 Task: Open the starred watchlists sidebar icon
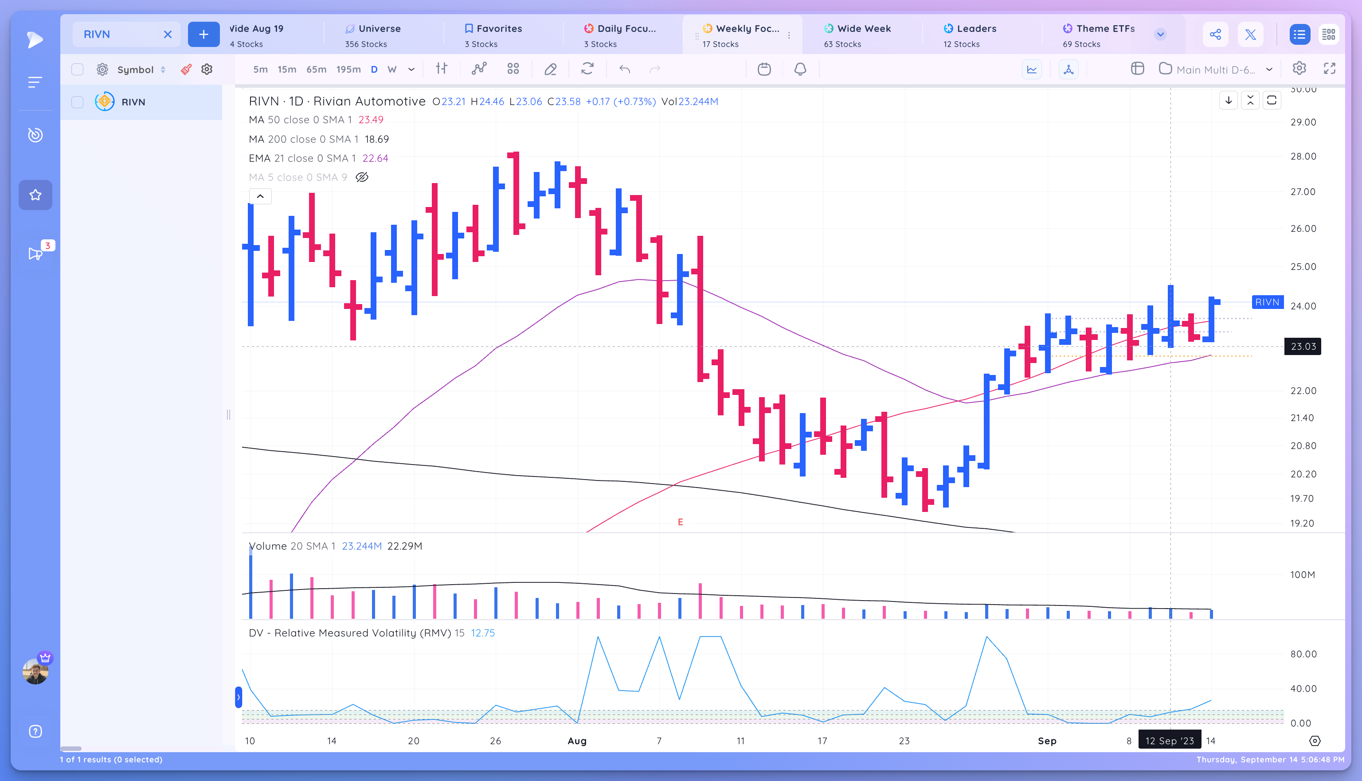click(35, 195)
